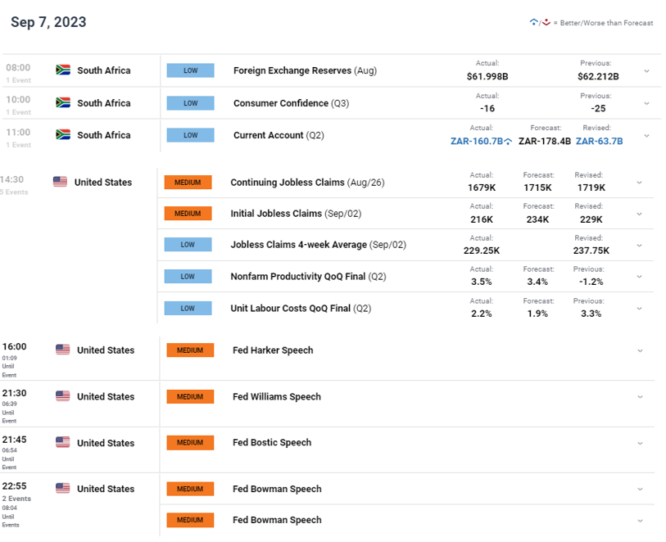
Task: Expand Unit Labour Costs QoQ Final chevron
Action: click(640, 309)
